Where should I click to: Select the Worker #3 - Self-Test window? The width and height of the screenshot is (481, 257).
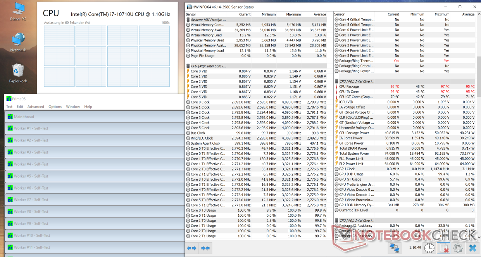point(94,152)
